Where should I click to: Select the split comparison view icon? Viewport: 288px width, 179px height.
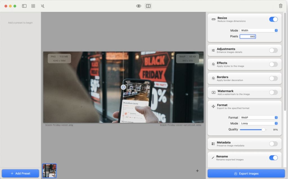point(148,6)
